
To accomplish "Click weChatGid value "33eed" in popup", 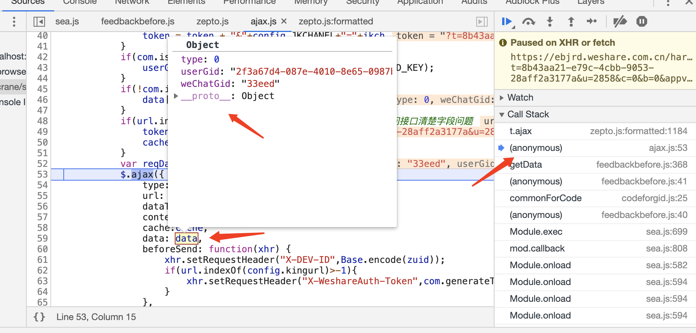I will pos(261,84).
